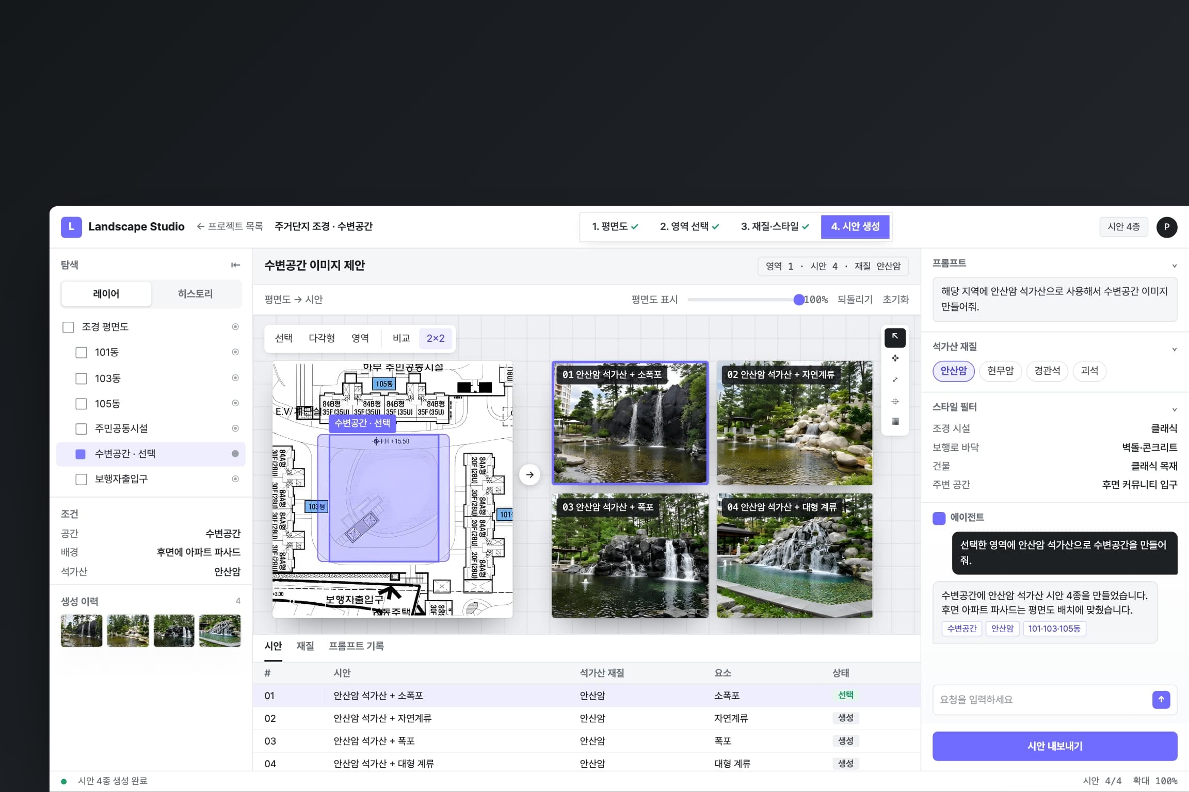This screenshot has height=792, width=1189.
Task: Collapse the 프롬프트 section chevron
Action: [1174, 266]
